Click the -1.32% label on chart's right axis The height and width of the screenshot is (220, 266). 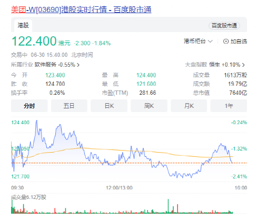click(239, 149)
